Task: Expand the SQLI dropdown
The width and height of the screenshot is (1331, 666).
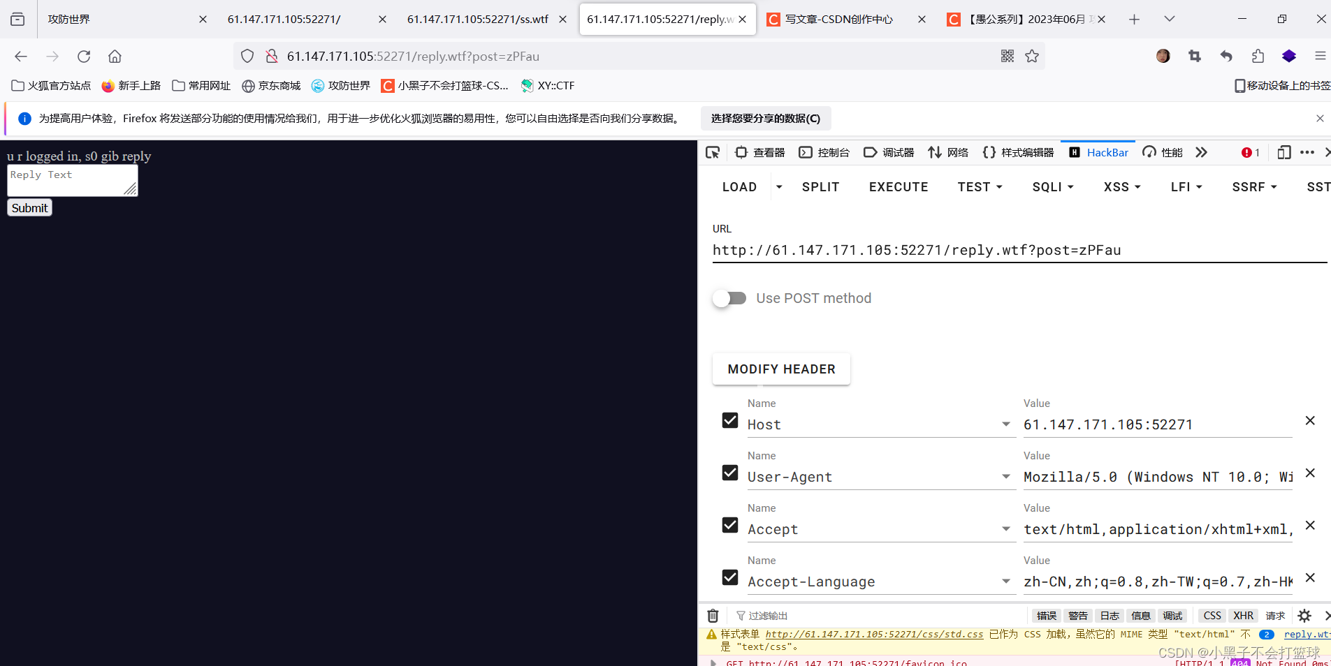Action: point(1052,186)
